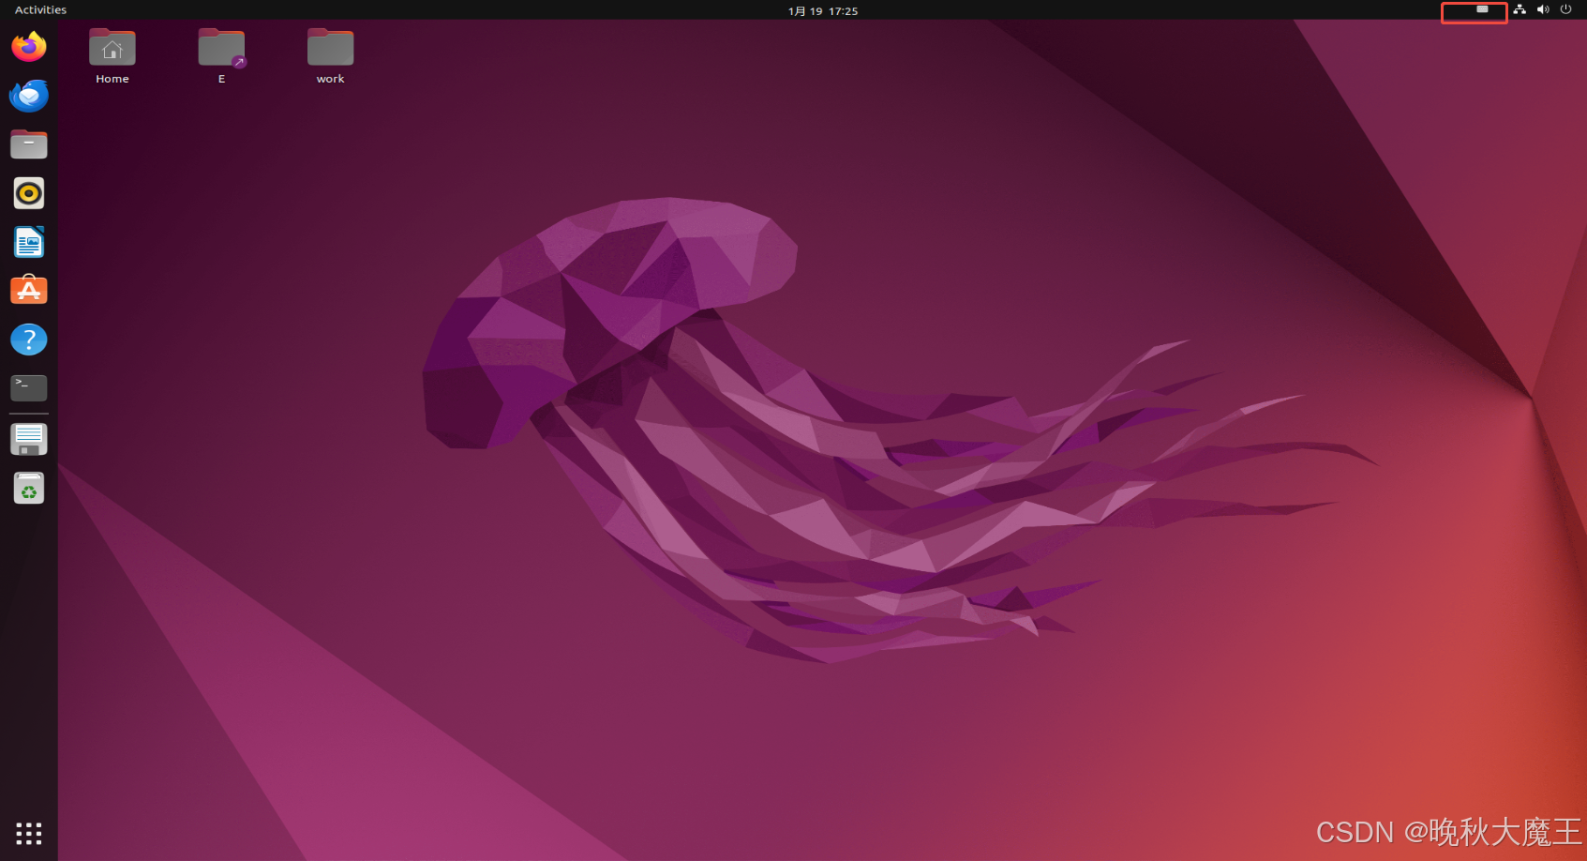Click the keyboard input source indicator

pyautogui.click(x=1482, y=9)
